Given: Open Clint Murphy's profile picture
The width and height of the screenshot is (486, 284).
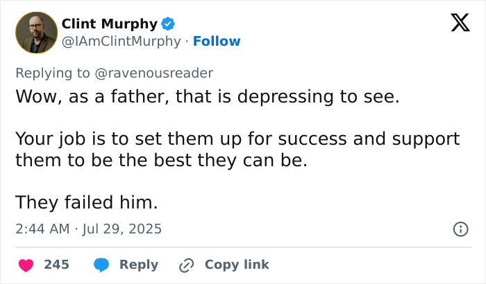Looking at the screenshot, I should pyautogui.click(x=37, y=33).
